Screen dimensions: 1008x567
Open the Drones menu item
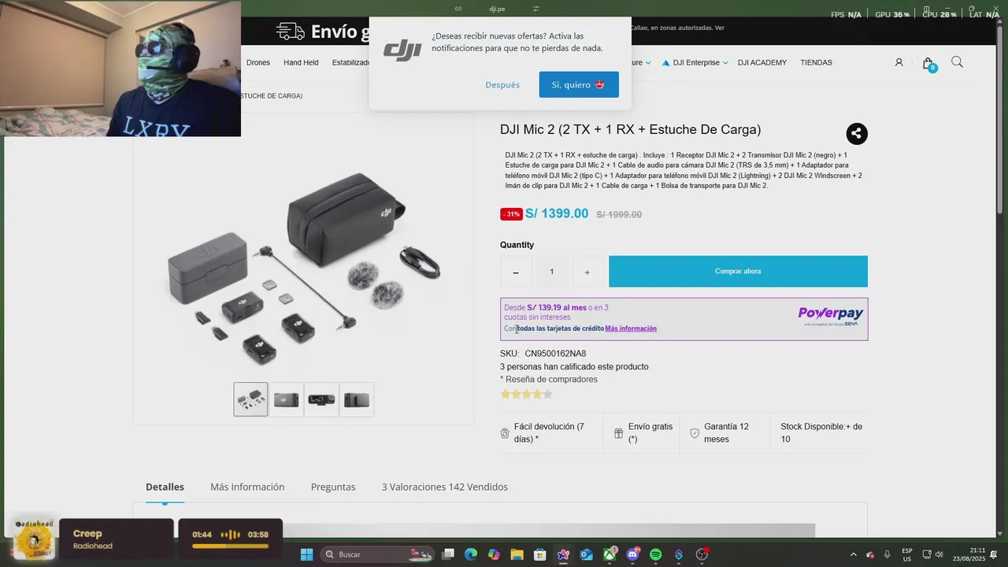[x=258, y=62]
